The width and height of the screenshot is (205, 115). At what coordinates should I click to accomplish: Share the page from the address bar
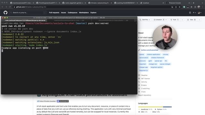(176, 7)
